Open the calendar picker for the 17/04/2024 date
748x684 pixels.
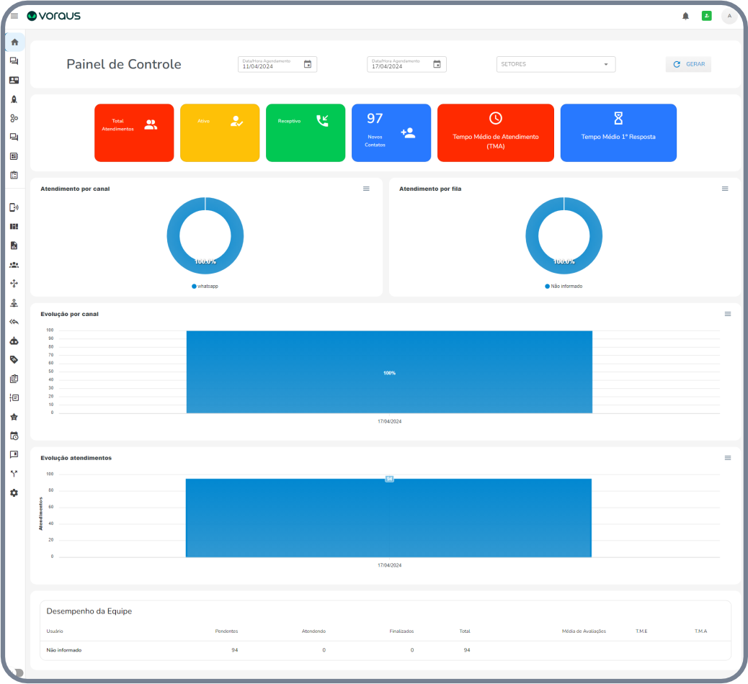437,64
